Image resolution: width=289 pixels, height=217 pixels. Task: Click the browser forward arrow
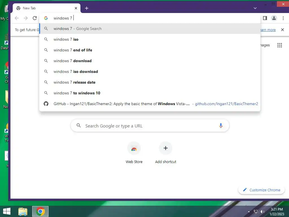[26, 18]
